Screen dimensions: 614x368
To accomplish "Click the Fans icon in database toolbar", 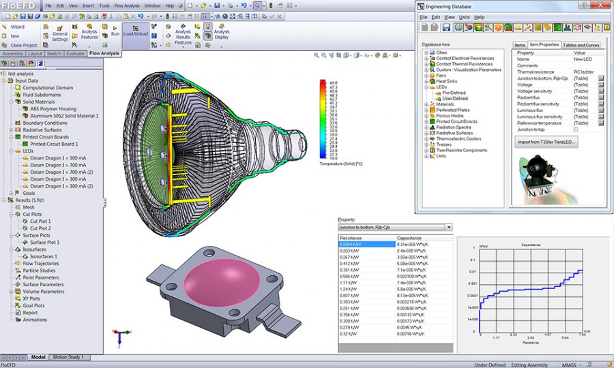I will [498, 27].
